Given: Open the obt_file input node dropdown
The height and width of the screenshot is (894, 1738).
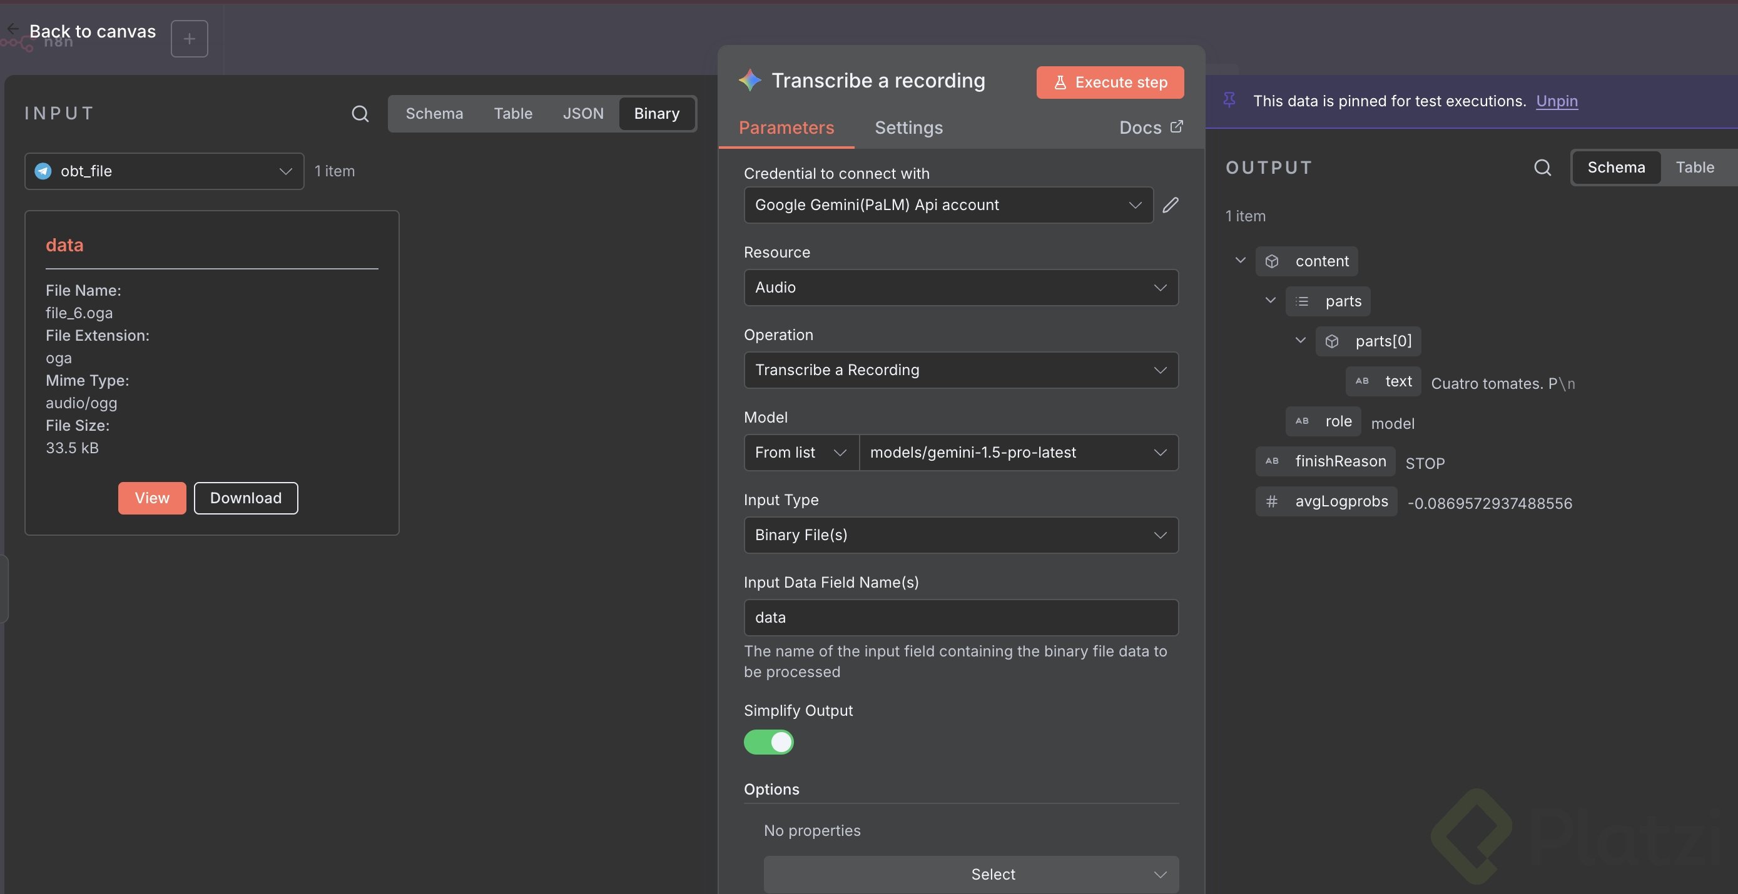Looking at the screenshot, I should tap(164, 171).
